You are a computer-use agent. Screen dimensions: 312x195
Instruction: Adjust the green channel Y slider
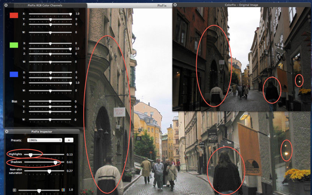50,48
